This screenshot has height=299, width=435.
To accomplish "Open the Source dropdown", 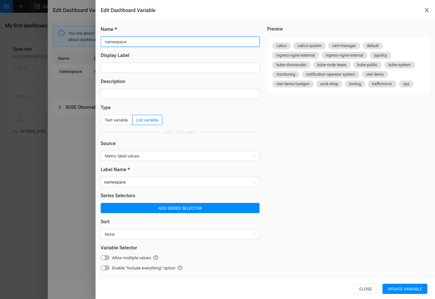I will coord(180,156).
